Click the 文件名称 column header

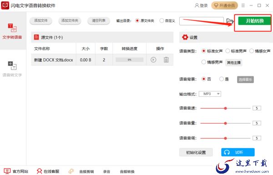(x=42, y=49)
